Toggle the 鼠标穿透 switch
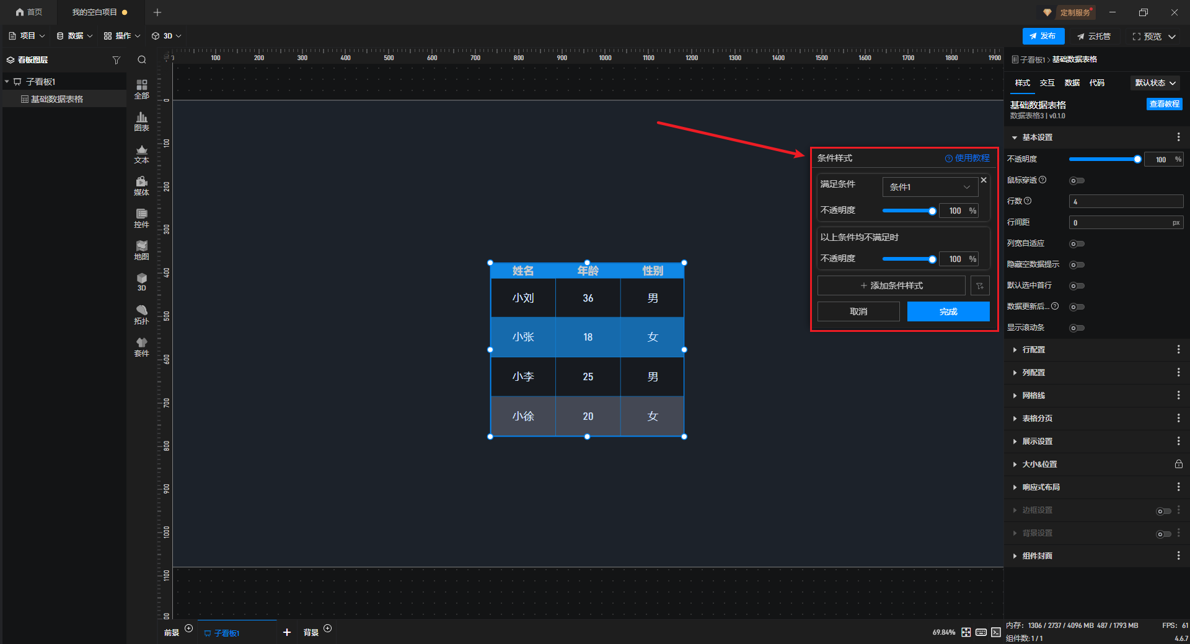The height and width of the screenshot is (644, 1190). point(1077,181)
